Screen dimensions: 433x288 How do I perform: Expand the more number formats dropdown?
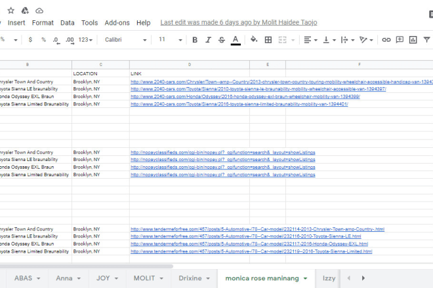click(x=86, y=40)
